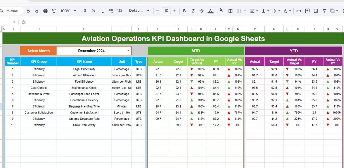
Task: Open the text color picker
Action: point(210,11)
